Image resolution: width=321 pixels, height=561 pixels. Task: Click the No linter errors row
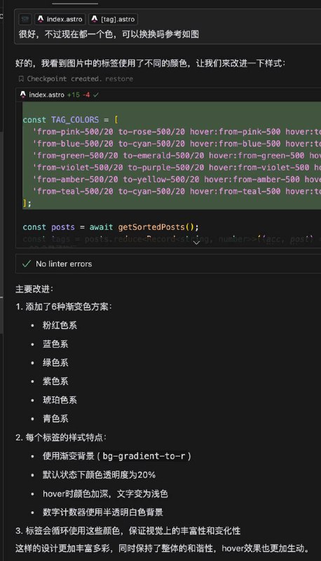pyautogui.click(x=168, y=264)
